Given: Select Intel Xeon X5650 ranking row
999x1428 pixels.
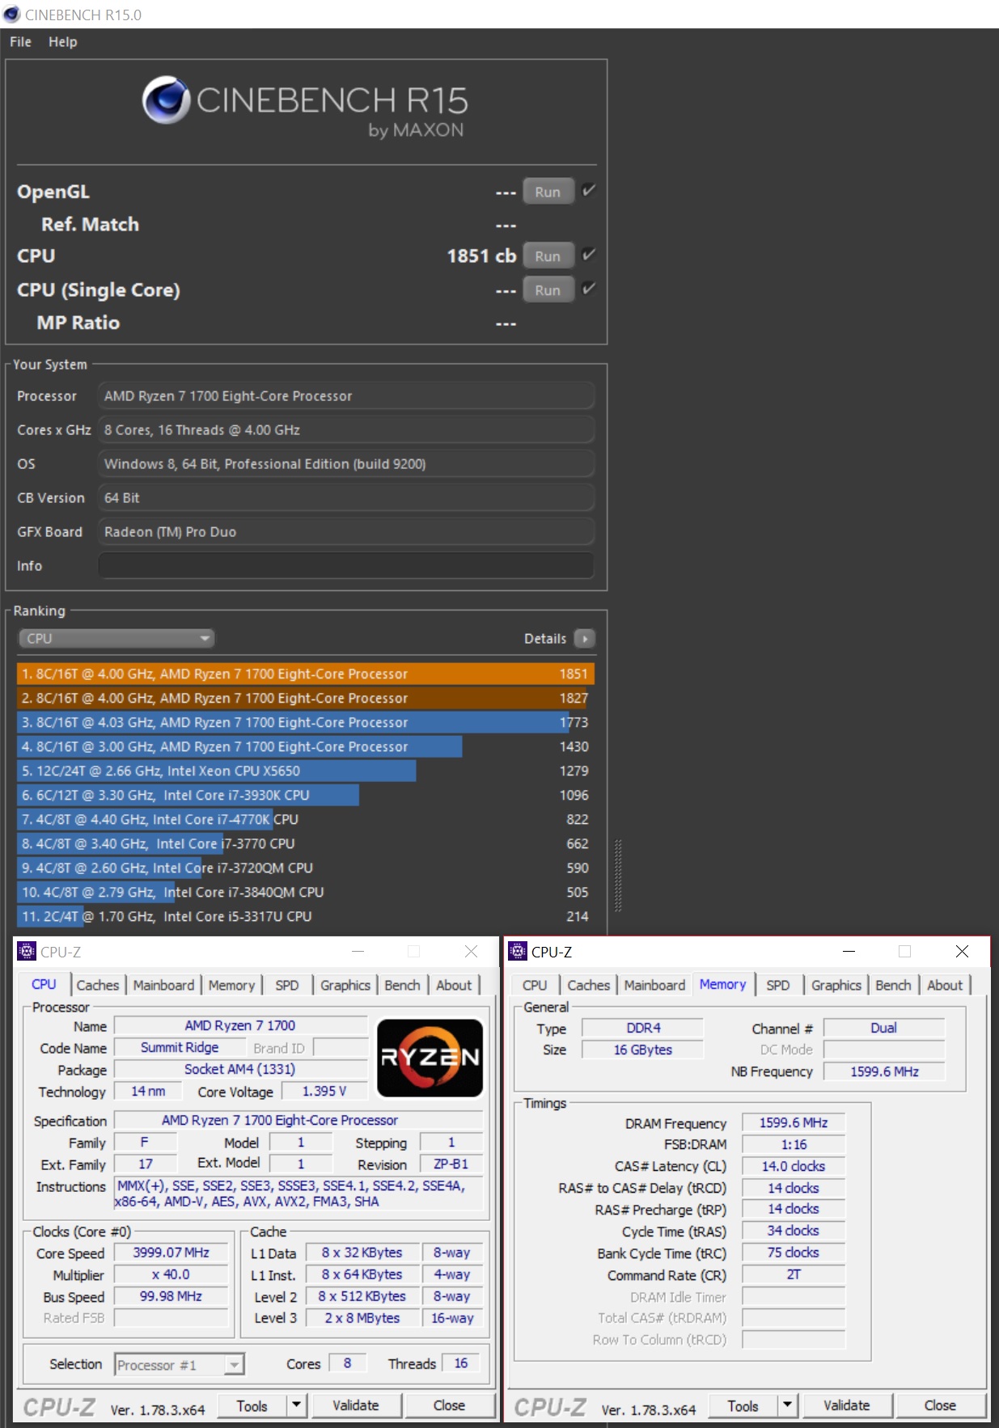Looking at the screenshot, I should (x=306, y=771).
